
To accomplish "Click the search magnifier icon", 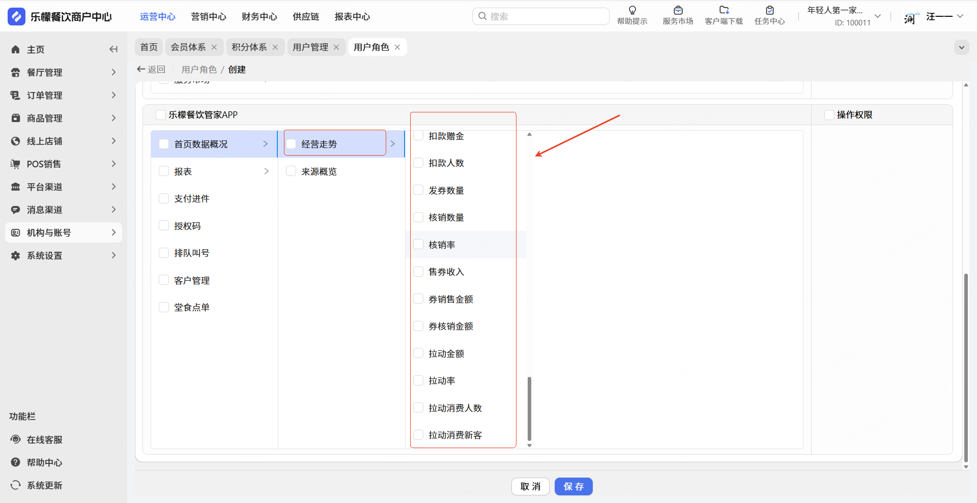I will click(482, 16).
